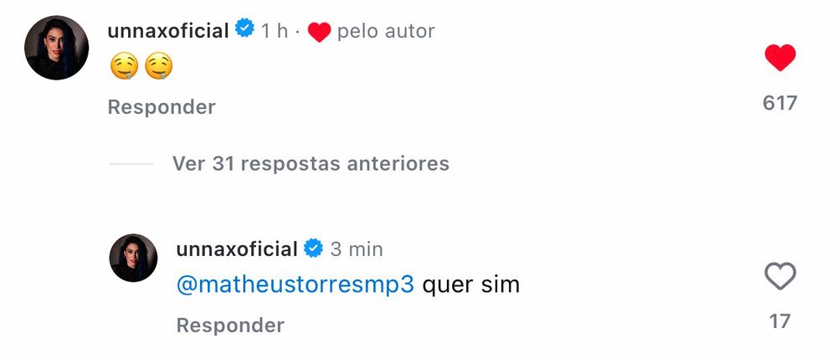
Task: Unlike the top comment with red heart
Action: pyautogui.click(x=780, y=57)
